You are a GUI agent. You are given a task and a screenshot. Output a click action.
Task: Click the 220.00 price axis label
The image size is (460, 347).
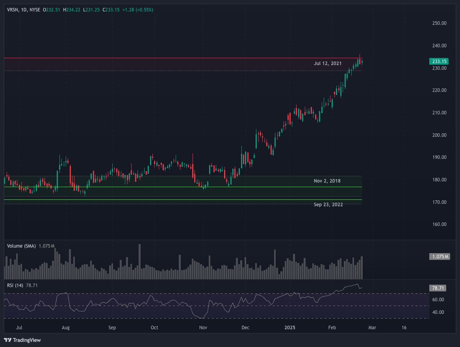[439, 90]
